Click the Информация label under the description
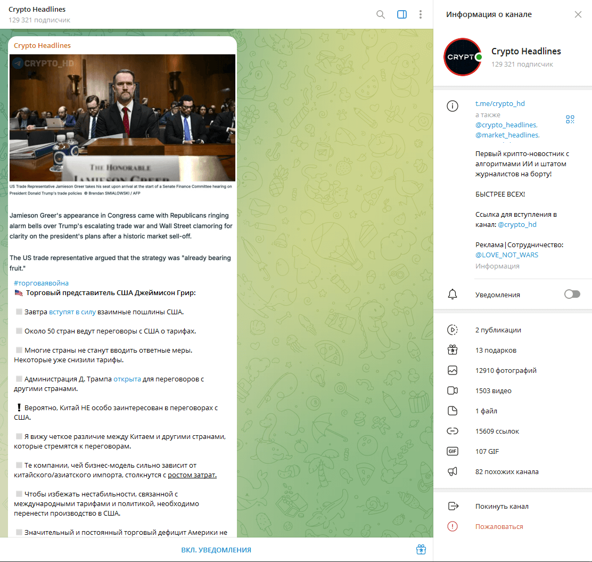 (497, 266)
